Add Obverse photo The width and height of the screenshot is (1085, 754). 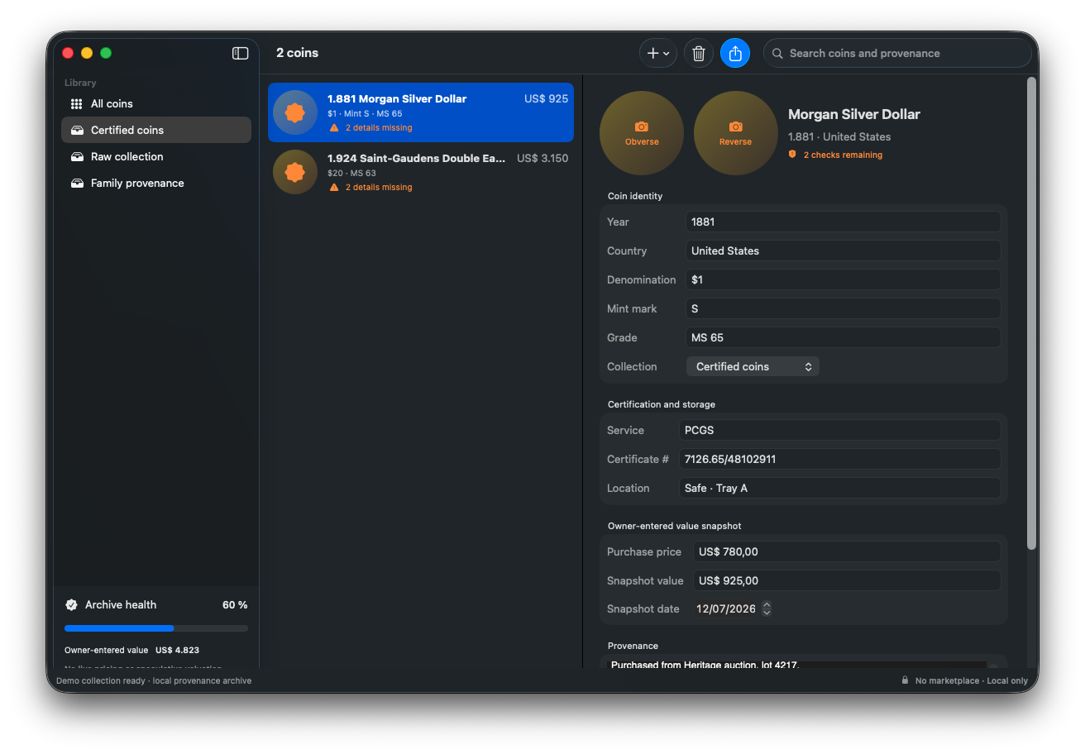tap(642, 133)
